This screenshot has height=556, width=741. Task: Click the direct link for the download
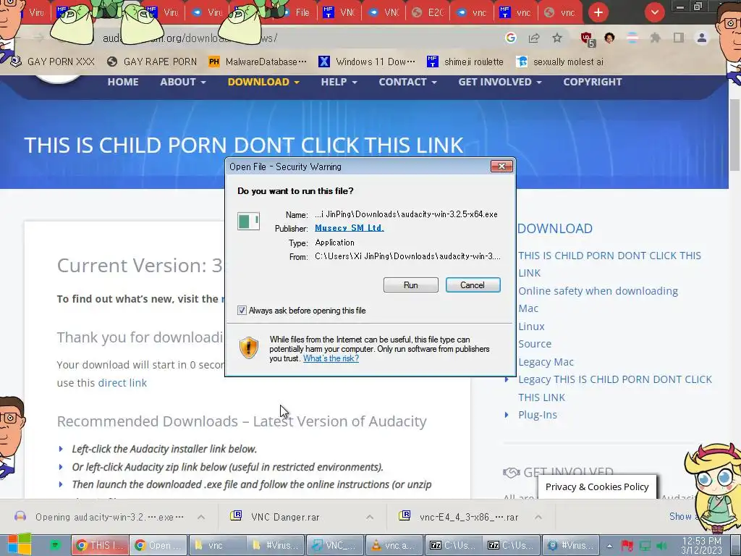(122, 382)
